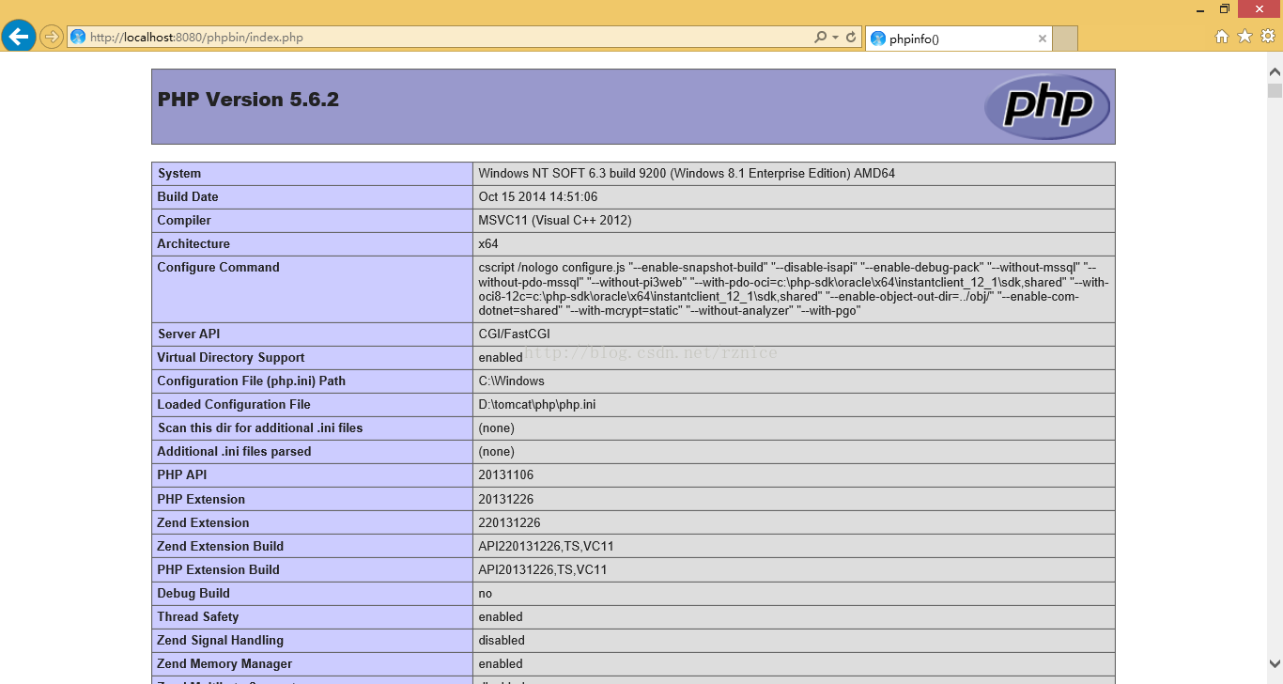
Task: Click the 'disabled' Zend Signal Handling value
Action: [x=502, y=641]
